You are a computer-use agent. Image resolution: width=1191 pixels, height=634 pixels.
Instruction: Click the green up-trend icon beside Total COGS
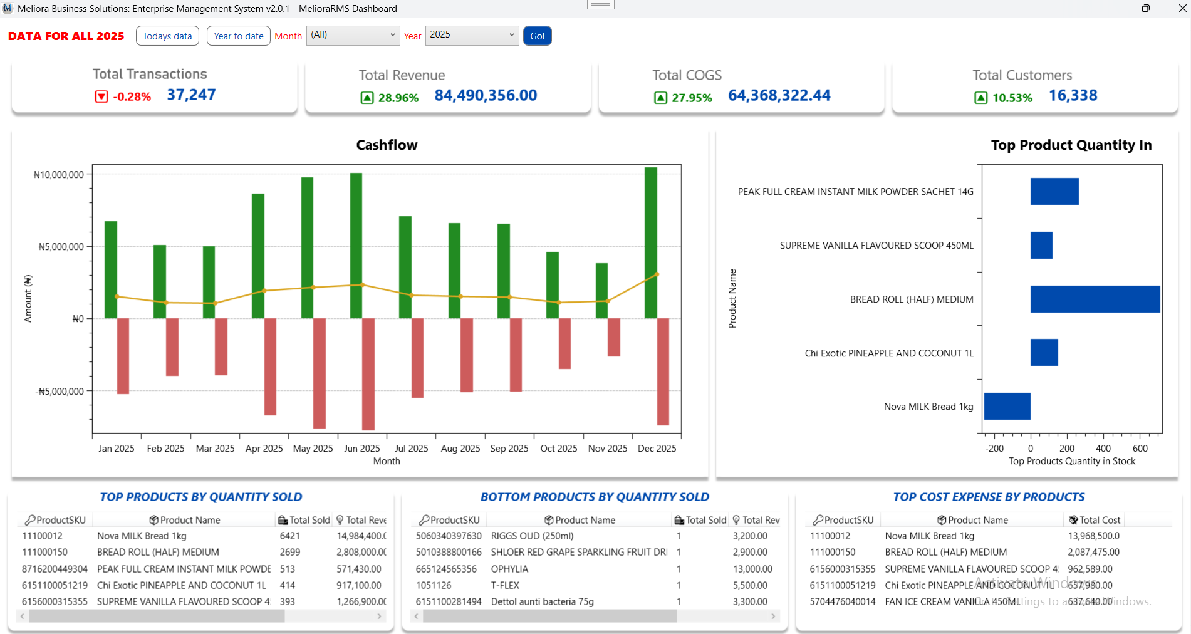point(660,98)
